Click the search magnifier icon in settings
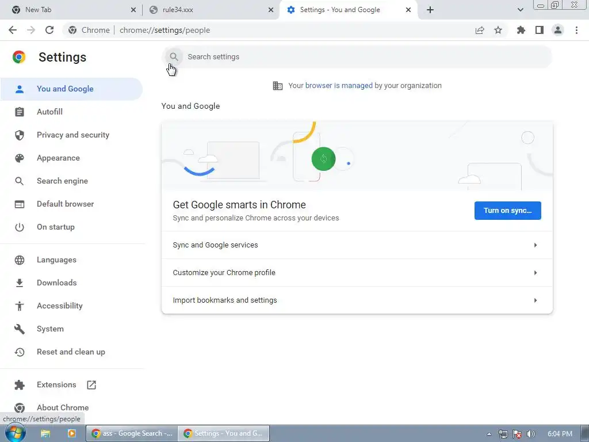The image size is (589, 442). pyautogui.click(x=174, y=57)
